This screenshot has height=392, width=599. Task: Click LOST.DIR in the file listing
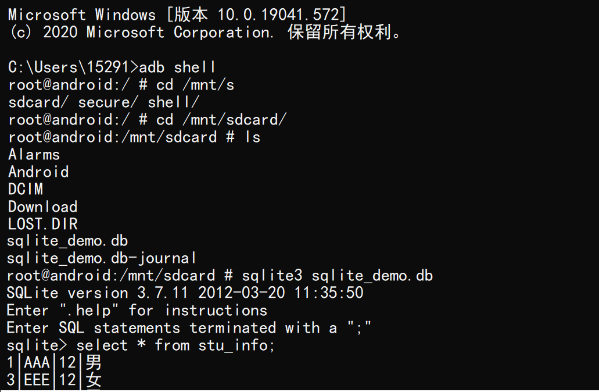42,224
